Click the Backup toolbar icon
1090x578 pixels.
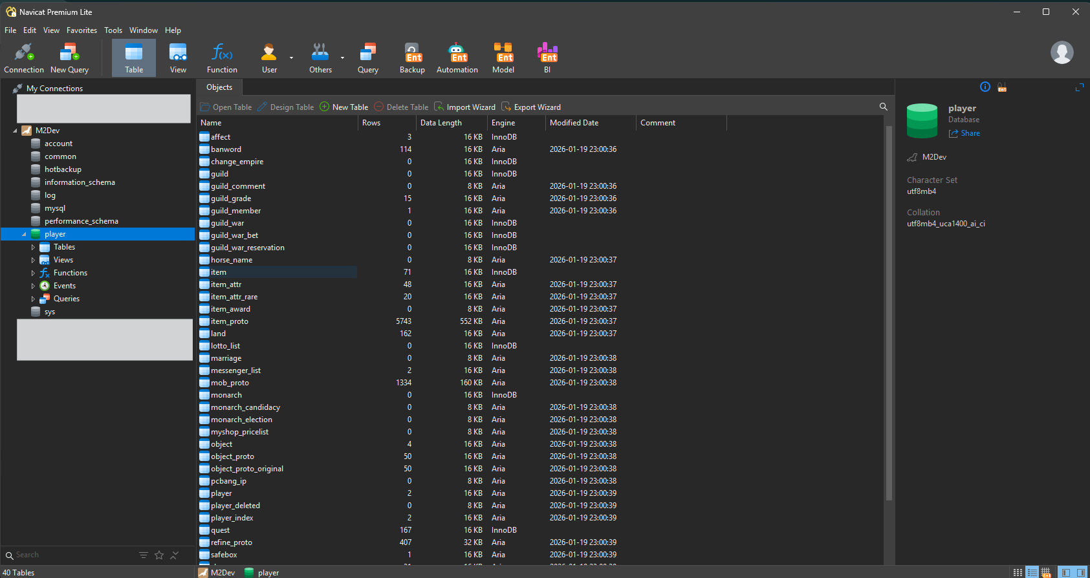click(412, 58)
